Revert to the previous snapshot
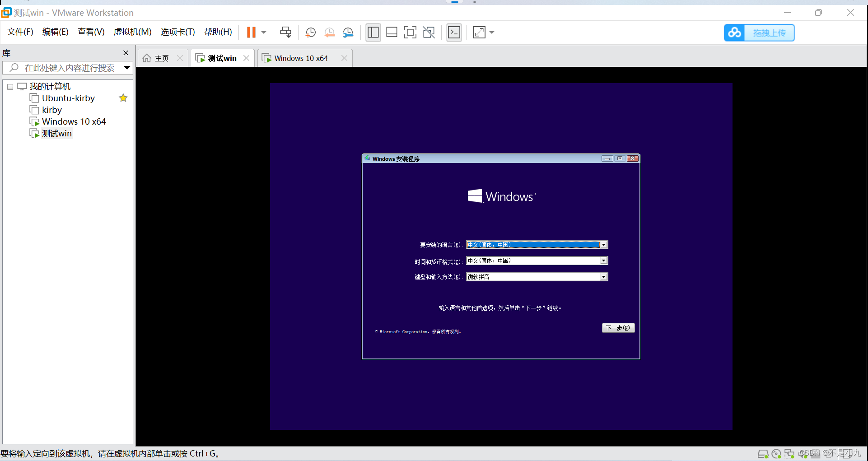Image resolution: width=868 pixels, height=461 pixels. pos(329,32)
